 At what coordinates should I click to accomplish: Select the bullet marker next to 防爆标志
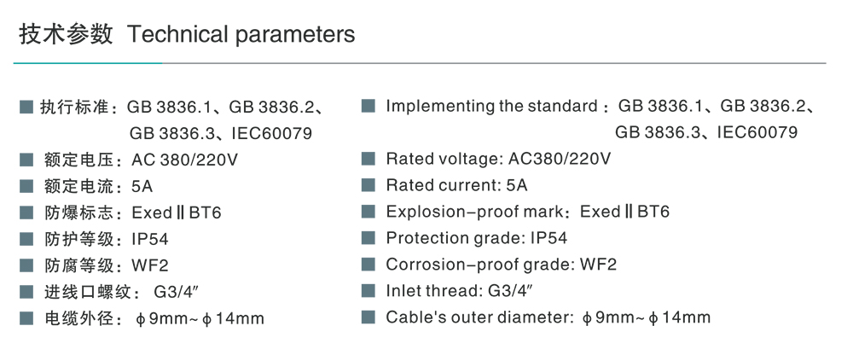[26, 212]
